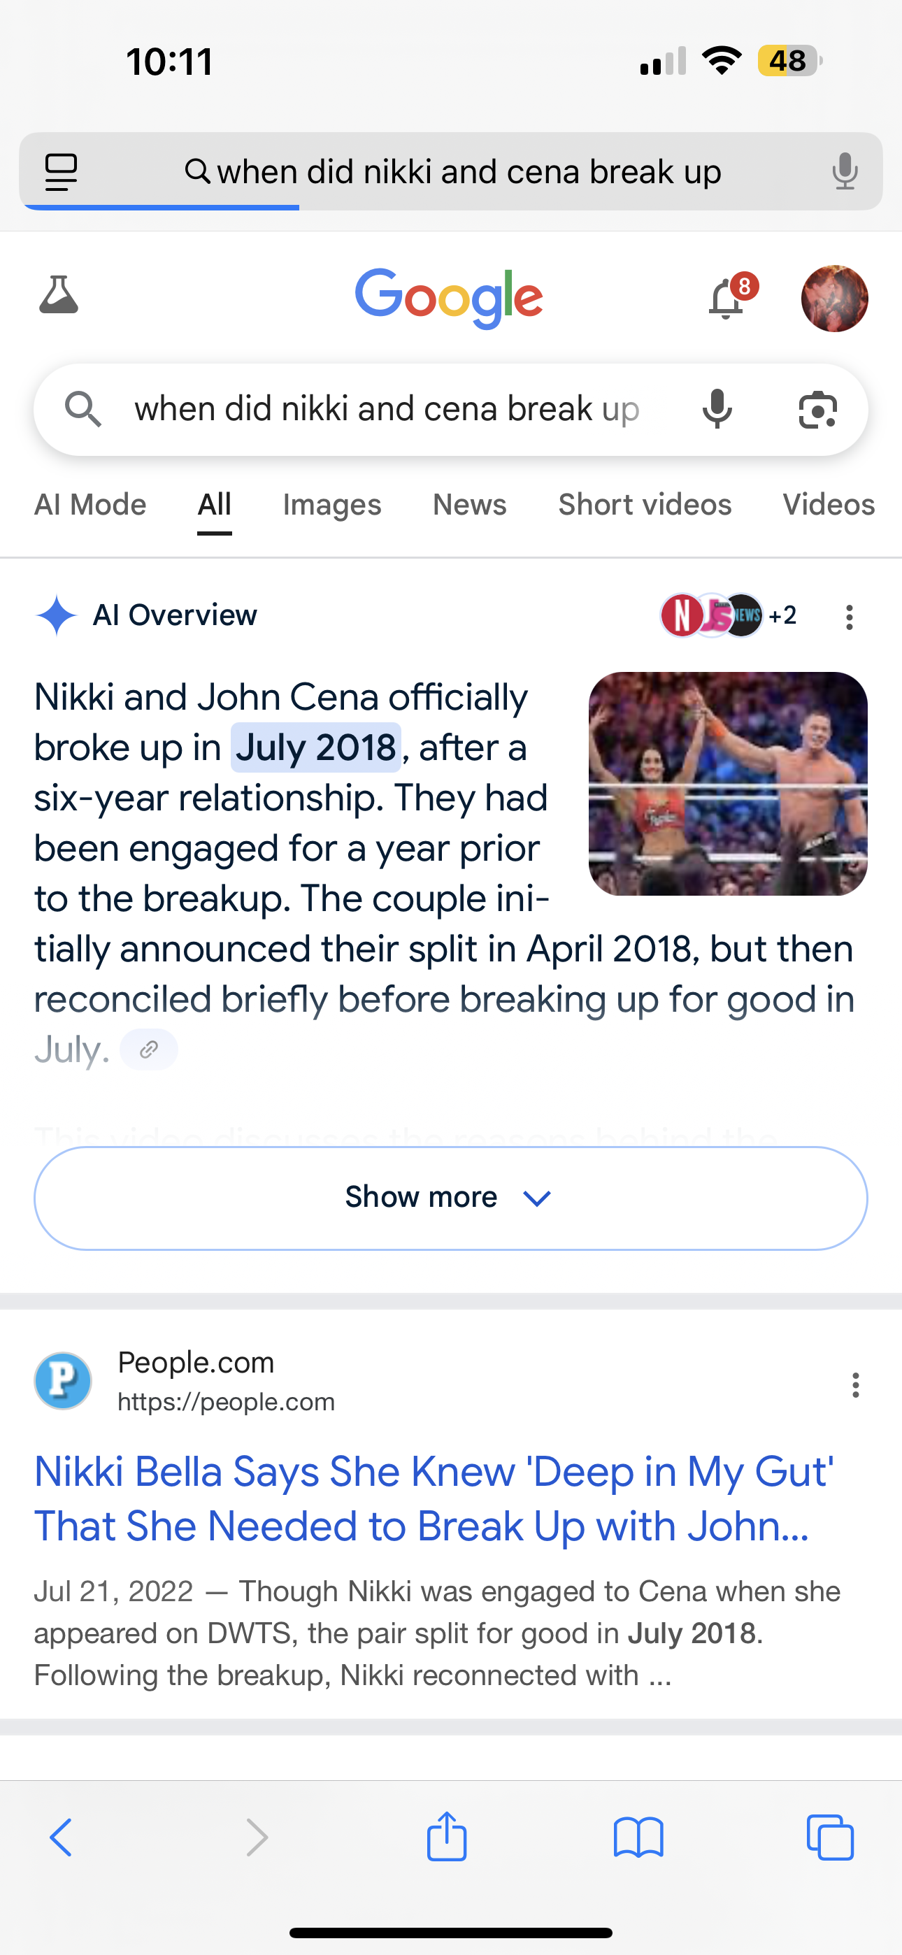Start voice search with microphone in search box
The image size is (902, 1955).
point(717,410)
